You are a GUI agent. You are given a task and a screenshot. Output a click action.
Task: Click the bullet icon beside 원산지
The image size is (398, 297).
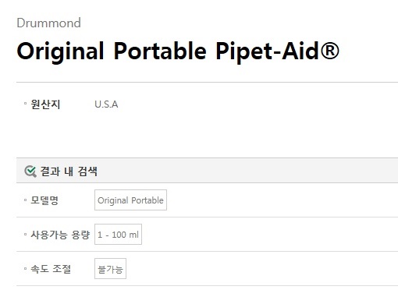(x=25, y=104)
